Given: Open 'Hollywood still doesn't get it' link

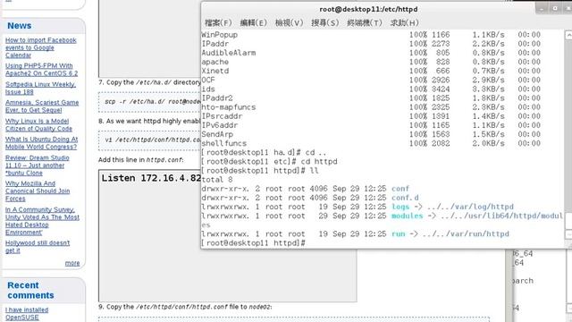Looking at the screenshot, I should point(38,247).
